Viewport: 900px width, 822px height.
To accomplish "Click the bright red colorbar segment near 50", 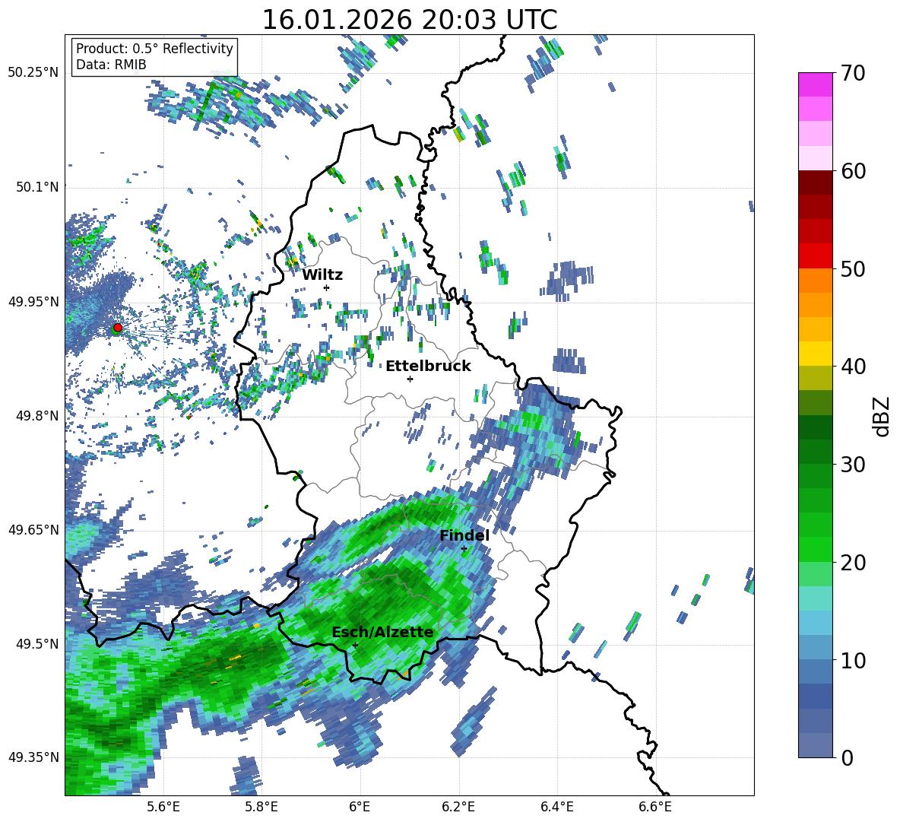I will click(815, 256).
